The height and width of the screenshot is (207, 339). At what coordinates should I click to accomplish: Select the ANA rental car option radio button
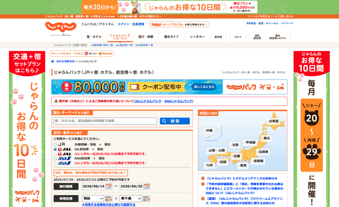(55, 163)
